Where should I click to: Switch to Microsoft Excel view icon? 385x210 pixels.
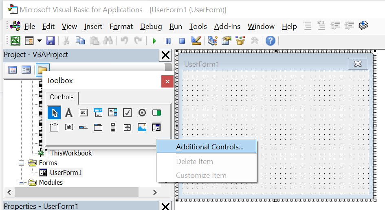click(x=15, y=40)
